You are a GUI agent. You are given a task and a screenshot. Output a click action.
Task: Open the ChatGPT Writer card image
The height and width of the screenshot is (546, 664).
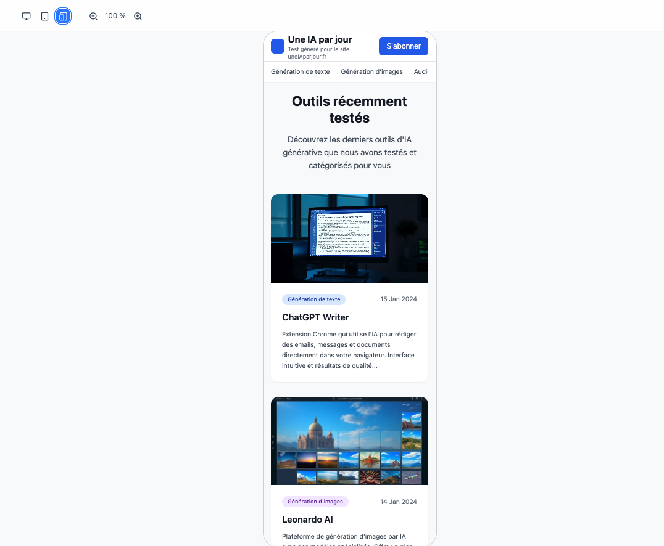[x=349, y=238]
